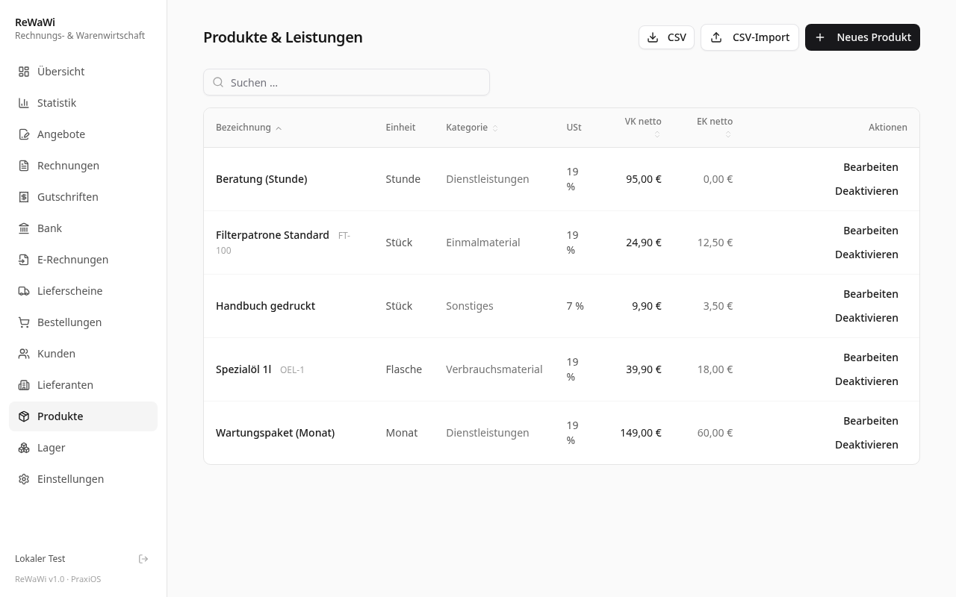956x597 pixels.
Task: Open Gutschriften page
Action: [83, 197]
